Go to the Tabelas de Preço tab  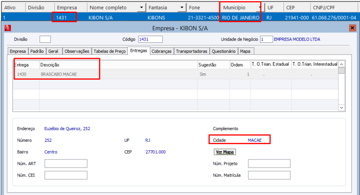109,51
